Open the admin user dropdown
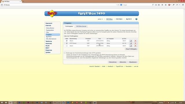 (100, 19)
